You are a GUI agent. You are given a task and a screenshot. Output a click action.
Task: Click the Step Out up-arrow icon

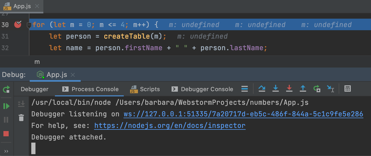point(303,89)
